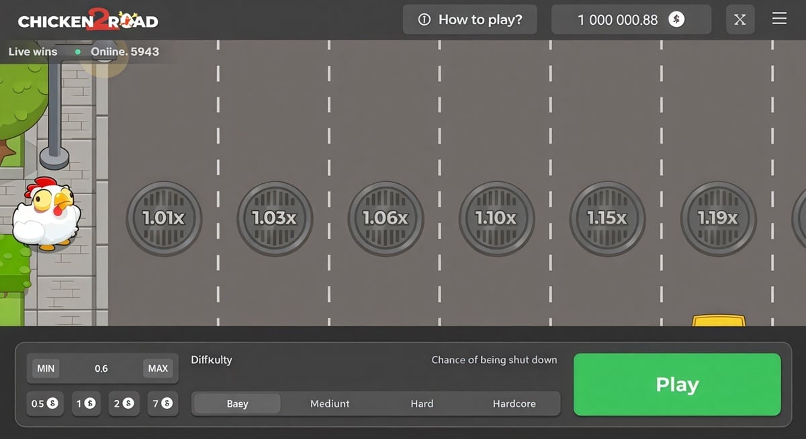Screen dimensions: 806x439
Task: Click the 1.03x manhole multiplier
Action: click(x=275, y=219)
